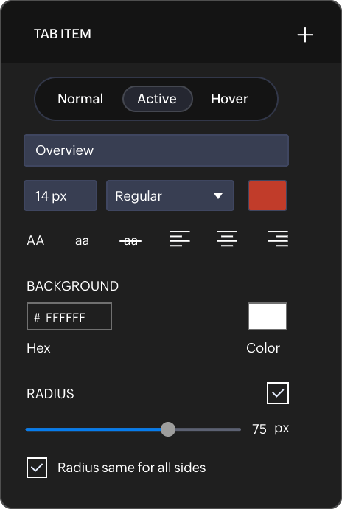Open the white background color swatch
The image size is (342, 509).
pos(268,316)
